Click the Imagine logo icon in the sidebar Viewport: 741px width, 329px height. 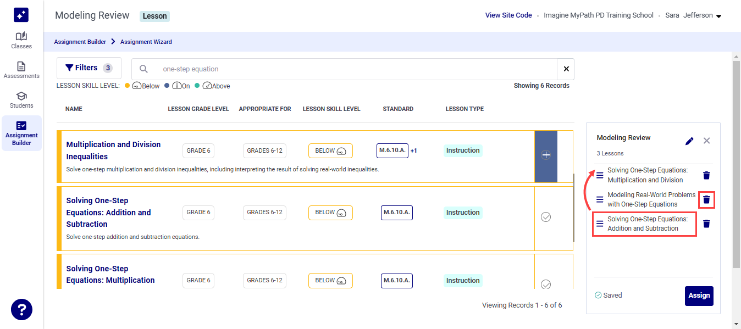click(21, 15)
